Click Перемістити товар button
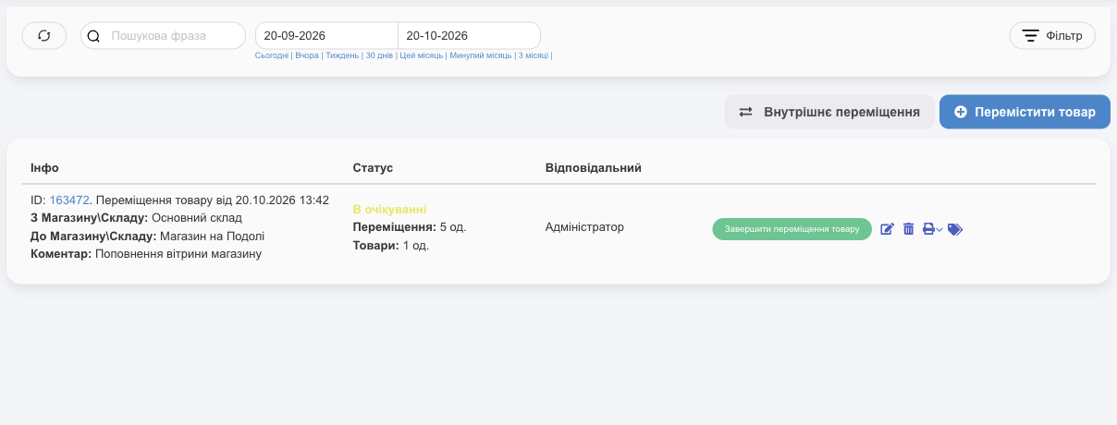This screenshot has width=1117, height=425. pos(1025,112)
